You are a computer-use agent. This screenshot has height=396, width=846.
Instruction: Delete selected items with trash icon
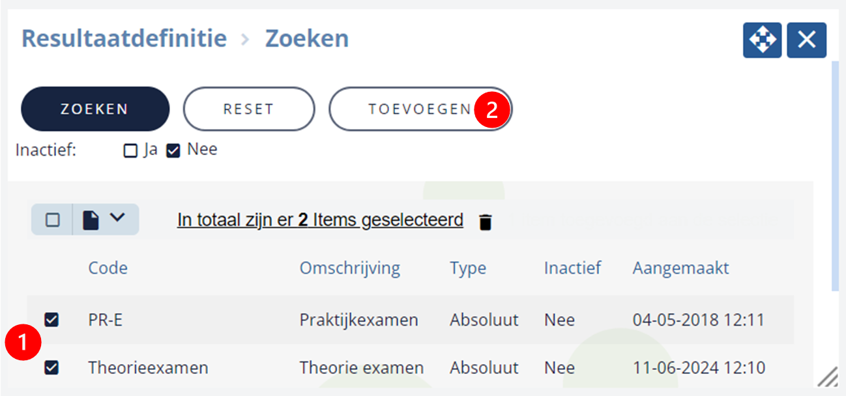click(x=486, y=222)
